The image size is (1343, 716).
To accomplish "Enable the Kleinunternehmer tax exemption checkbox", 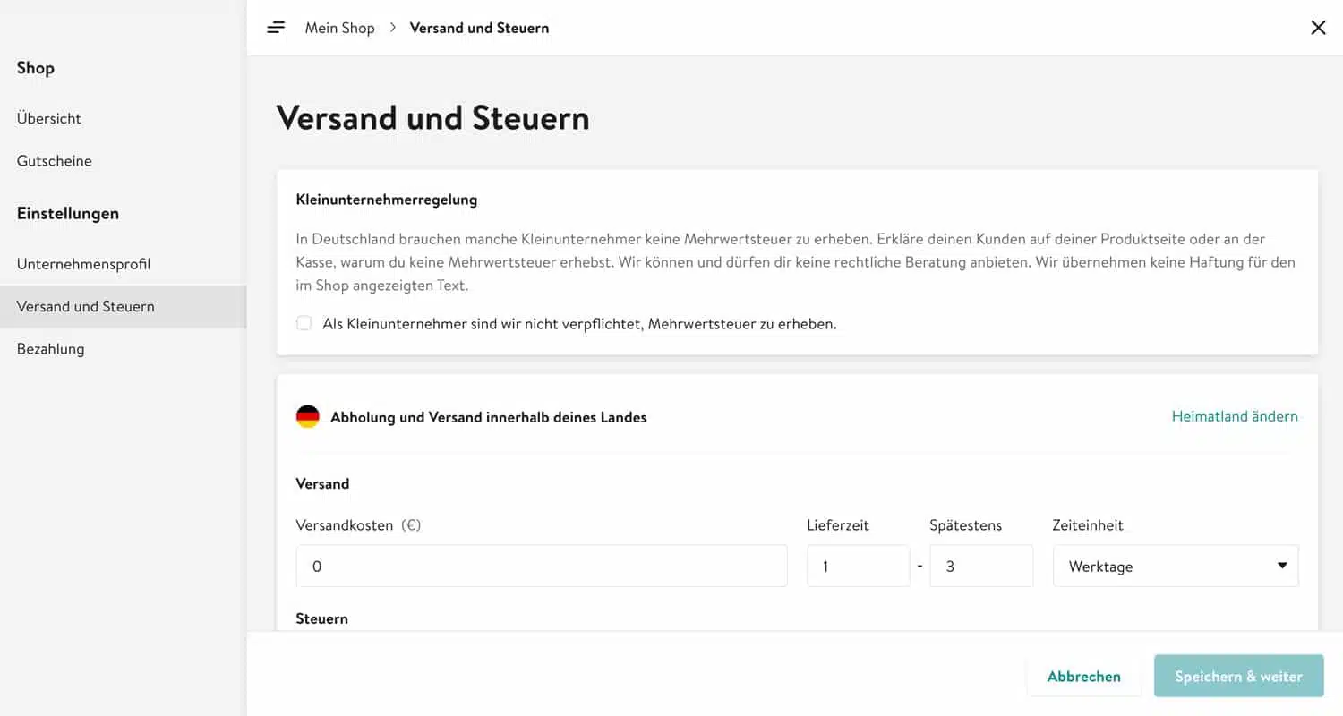I will [x=304, y=323].
